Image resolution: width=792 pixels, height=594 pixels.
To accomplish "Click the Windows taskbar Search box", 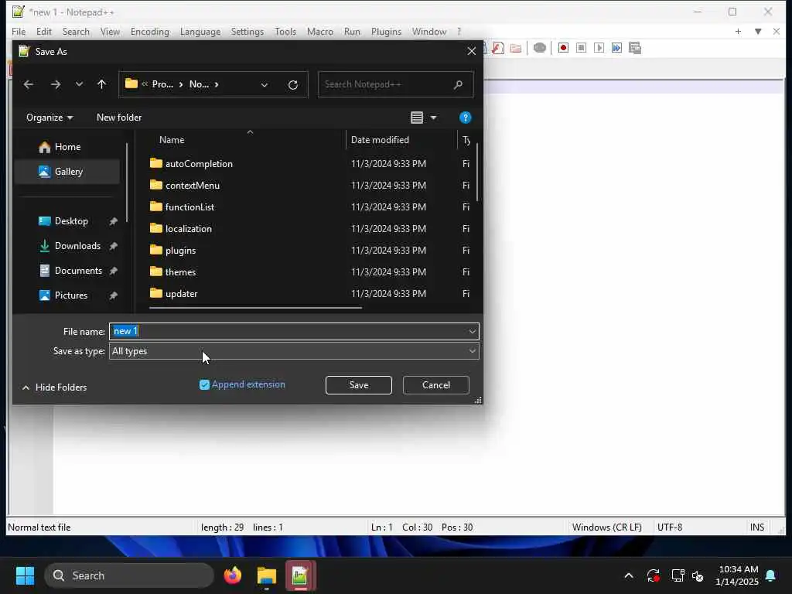I will (x=129, y=575).
